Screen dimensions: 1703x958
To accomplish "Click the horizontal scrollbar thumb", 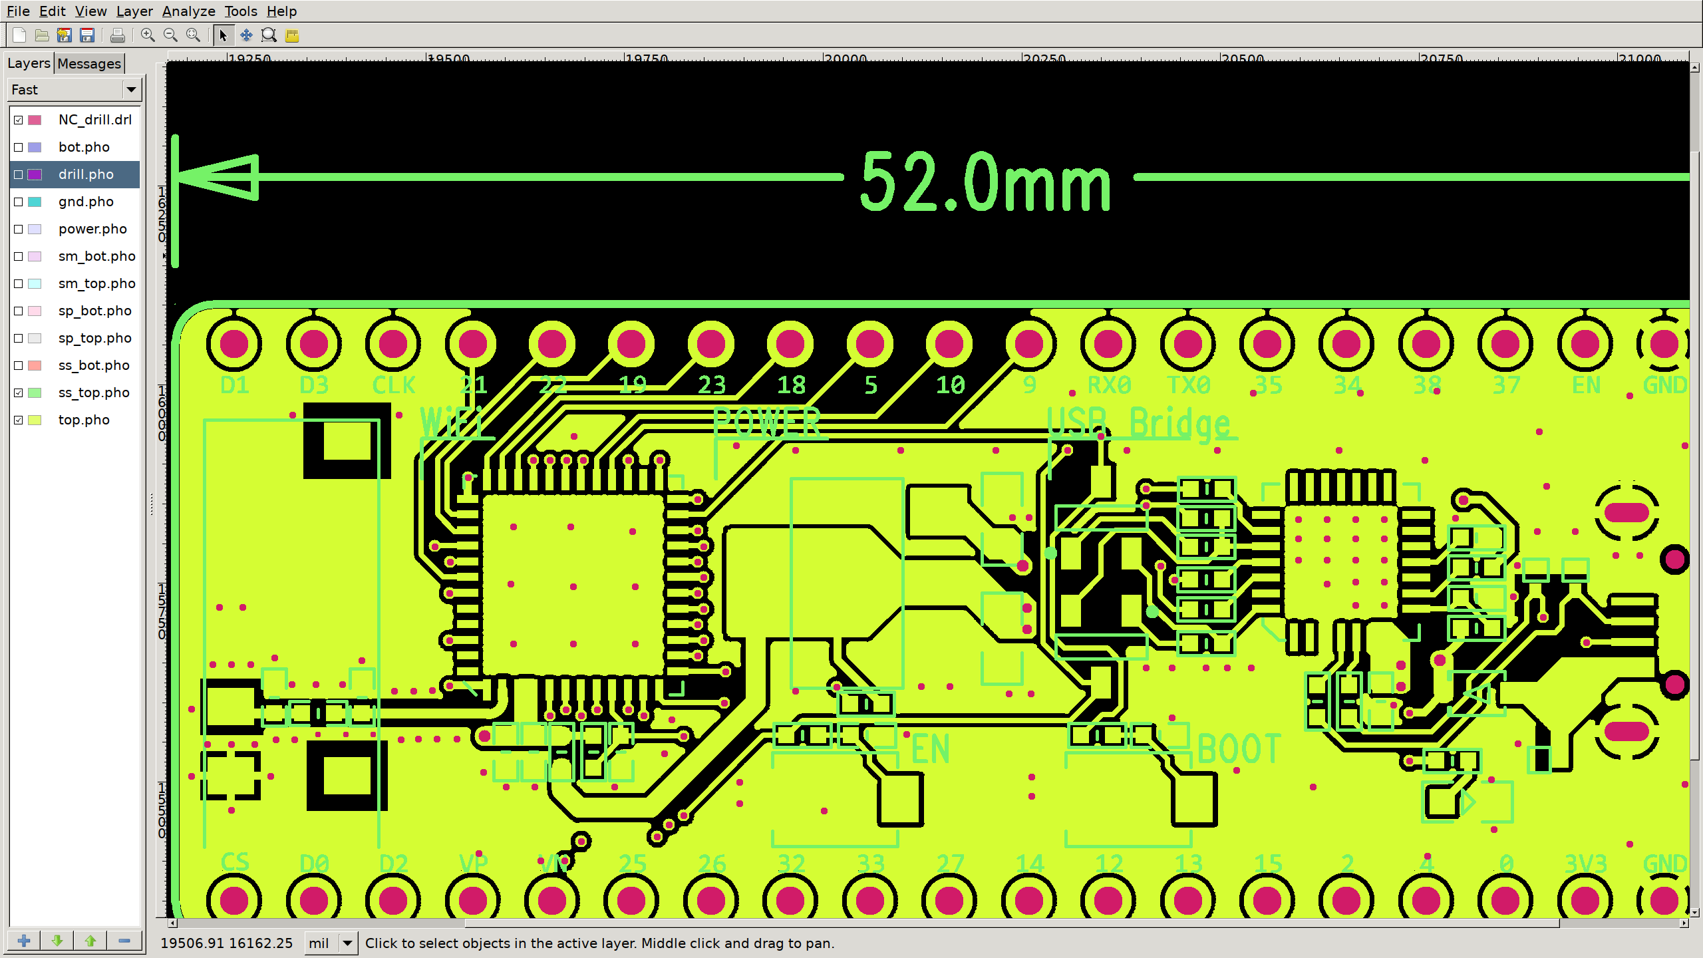I will tap(1011, 923).
